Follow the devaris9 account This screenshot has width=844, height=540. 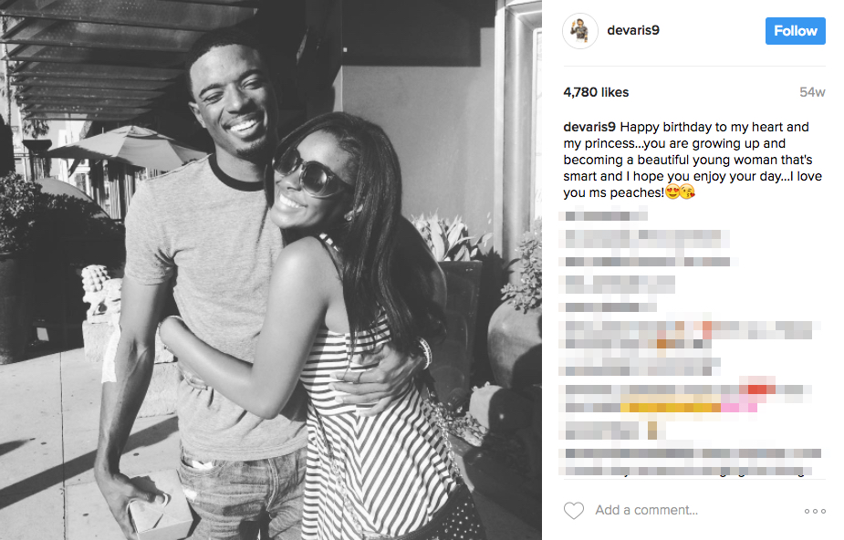pyautogui.click(x=795, y=31)
